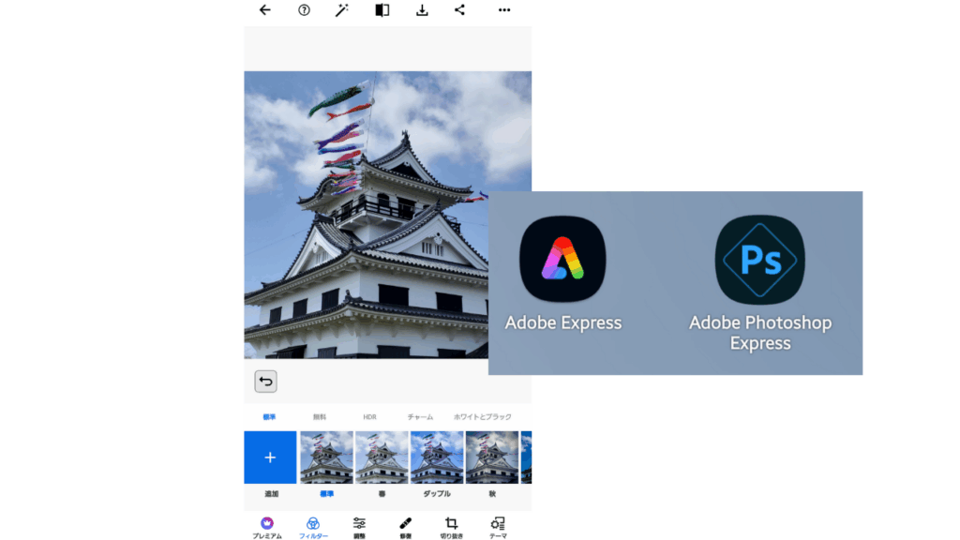Apply auto-enhance magic wand
Screen dimensions: 960x540
(x=341, y=9)
